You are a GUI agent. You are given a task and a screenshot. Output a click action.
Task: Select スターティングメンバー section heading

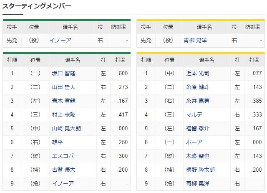coord(37,6)
